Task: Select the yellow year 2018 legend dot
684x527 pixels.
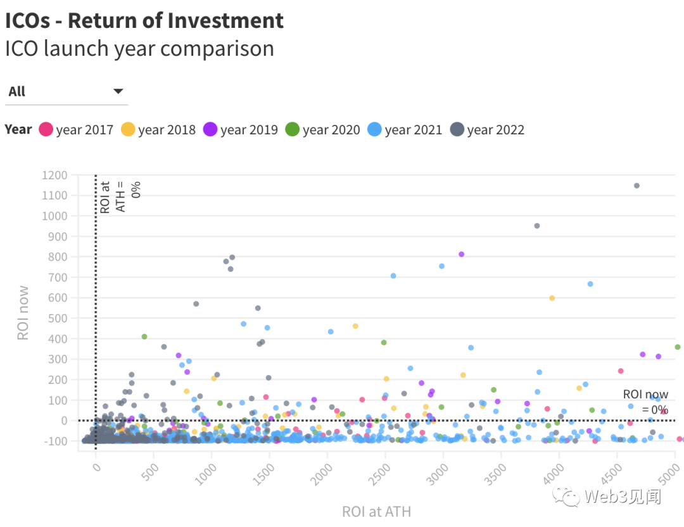Action: [x=129, y=129]
